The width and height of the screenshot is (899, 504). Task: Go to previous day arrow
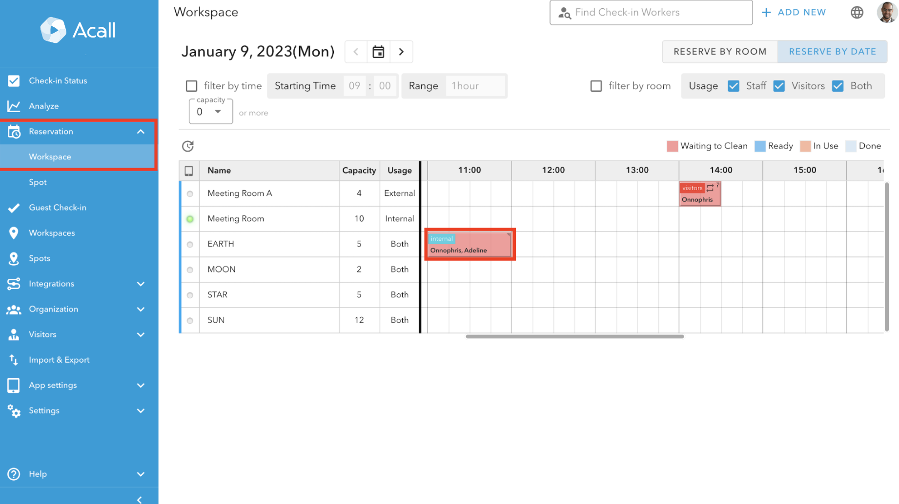356,52
